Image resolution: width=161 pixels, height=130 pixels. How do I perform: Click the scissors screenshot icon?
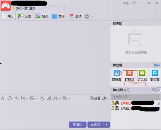[x=55, y=98]
